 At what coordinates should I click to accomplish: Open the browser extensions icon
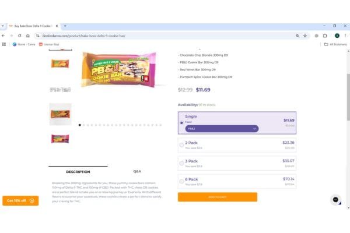tap(325, 36)
